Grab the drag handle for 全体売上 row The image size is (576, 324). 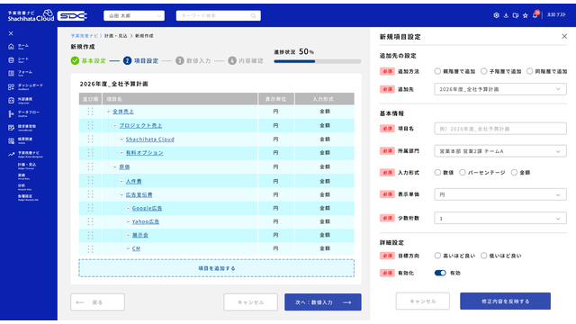point(90,112)
